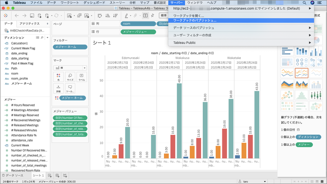Click the sort ascending toolbar icon
The height and width of the screenshot is (184, 327).
point(108,16)
